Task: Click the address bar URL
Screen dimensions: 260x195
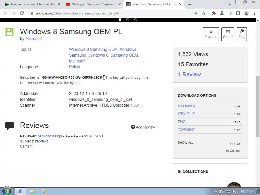Action: click(77, 13)
